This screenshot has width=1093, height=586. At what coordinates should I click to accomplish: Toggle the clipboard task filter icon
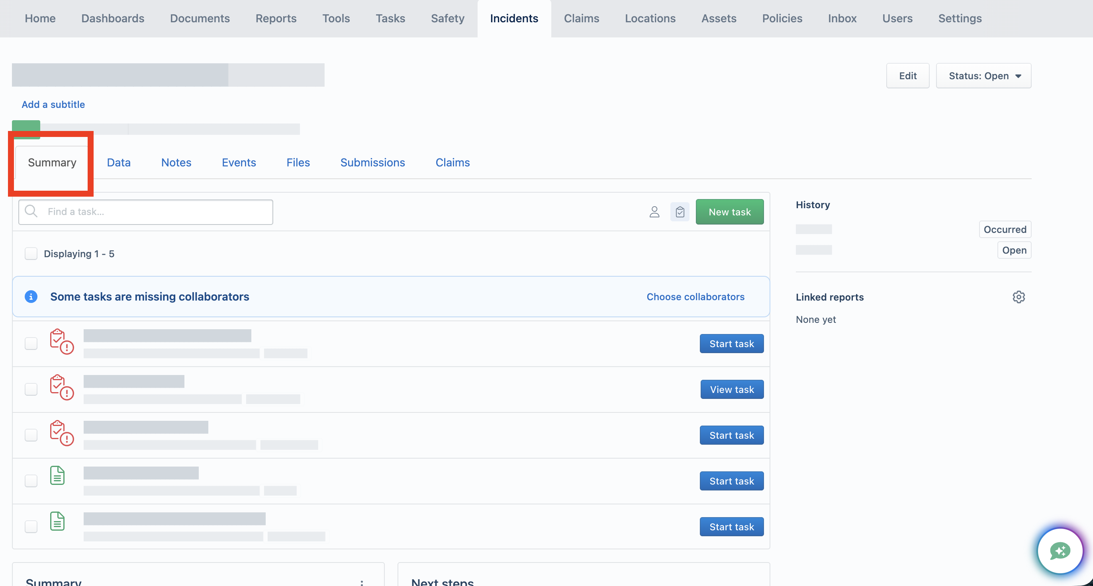point(680,211)
